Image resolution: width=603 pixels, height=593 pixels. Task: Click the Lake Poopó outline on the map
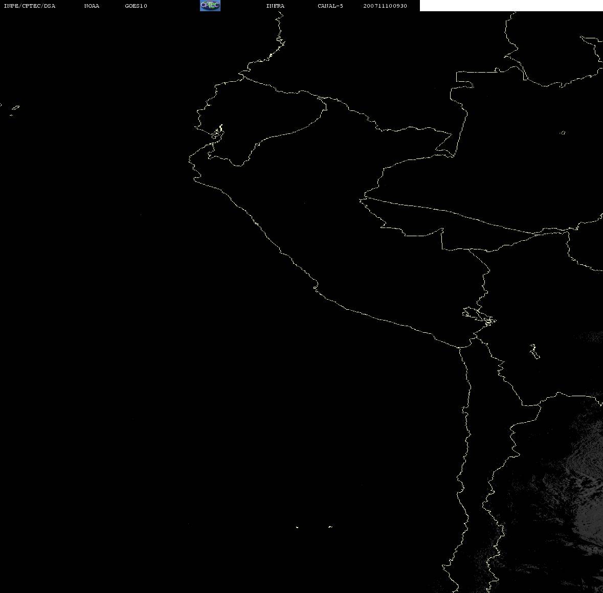pyautogui.click(x=534, y=351)
